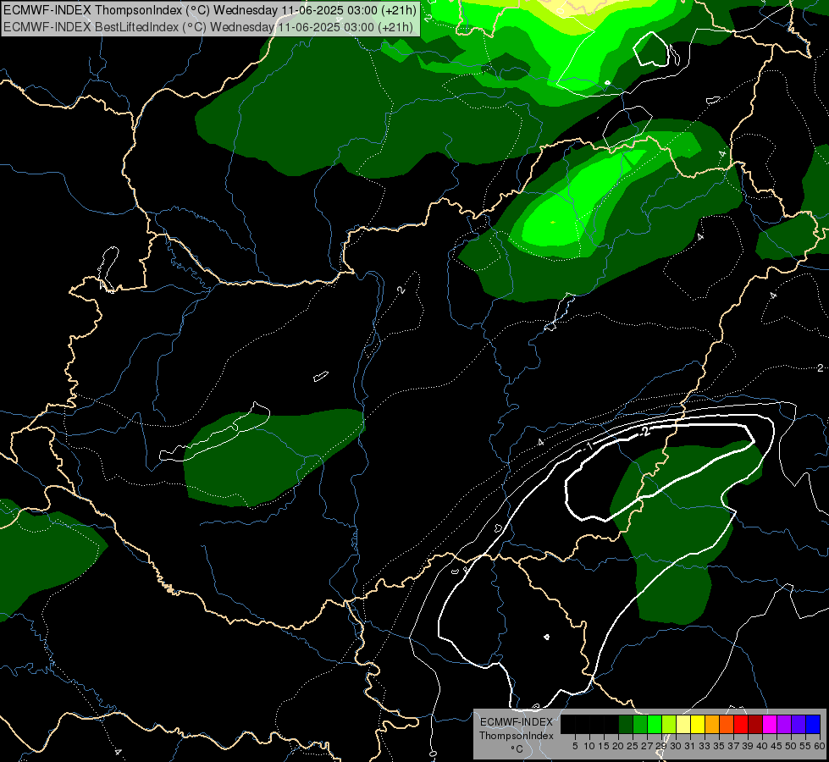The image size is (829, 762).
Task: Click the ThompsonIndex title line at top
Action: pyautogui.click(x=210, y=10)
